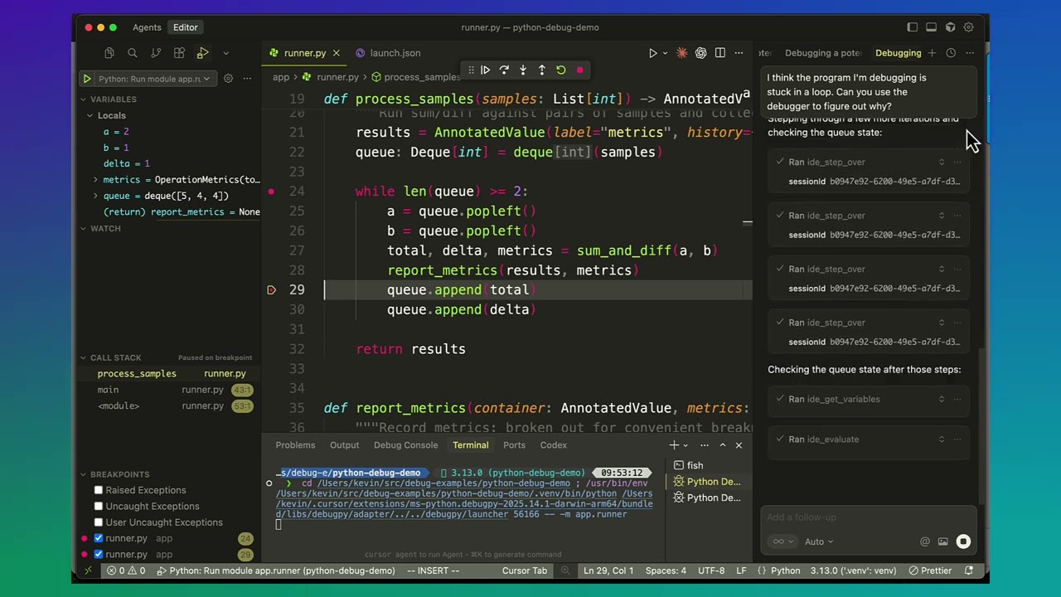Collapse the BREAKPOINTS section
The width and height of the screenshot is (1061, 597).
click(119, 474)
